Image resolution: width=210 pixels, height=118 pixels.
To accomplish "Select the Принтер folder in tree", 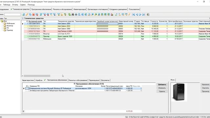I will pos(9,30).
